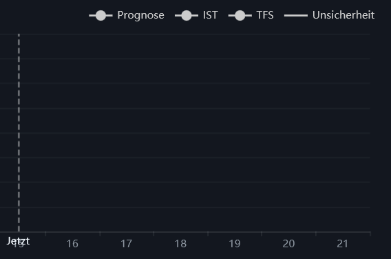Click the tick mark between 20 and 21
This screenshot has width=391, height=259.
(x=316, y=234)
